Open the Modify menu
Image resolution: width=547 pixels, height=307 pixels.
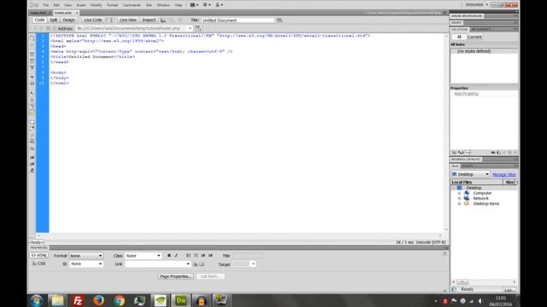pos(96,5)
